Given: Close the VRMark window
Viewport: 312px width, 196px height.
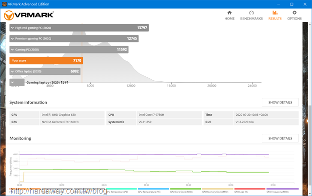Looking at the screenshot, I should pyautogui.click(x=305, y=4).
